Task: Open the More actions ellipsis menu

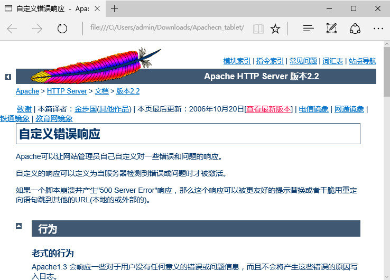Action: 378,29
